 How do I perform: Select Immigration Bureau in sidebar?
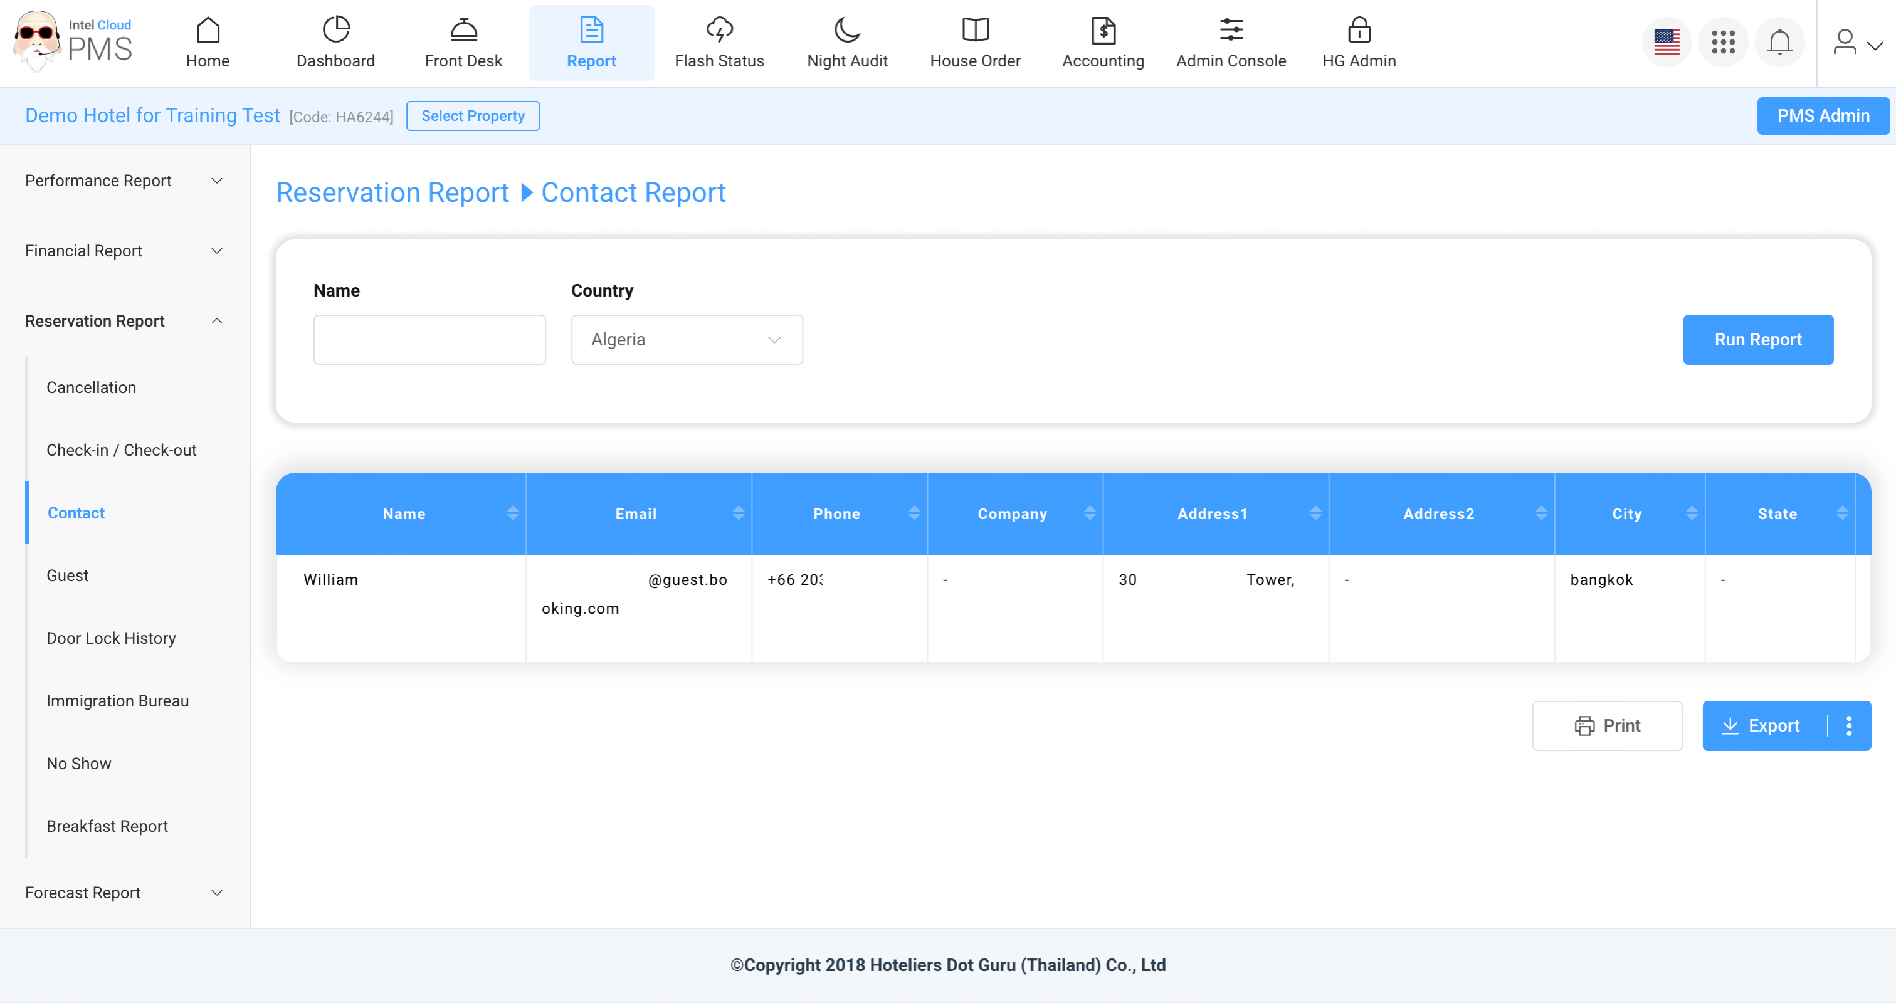(x=118, y=701)
